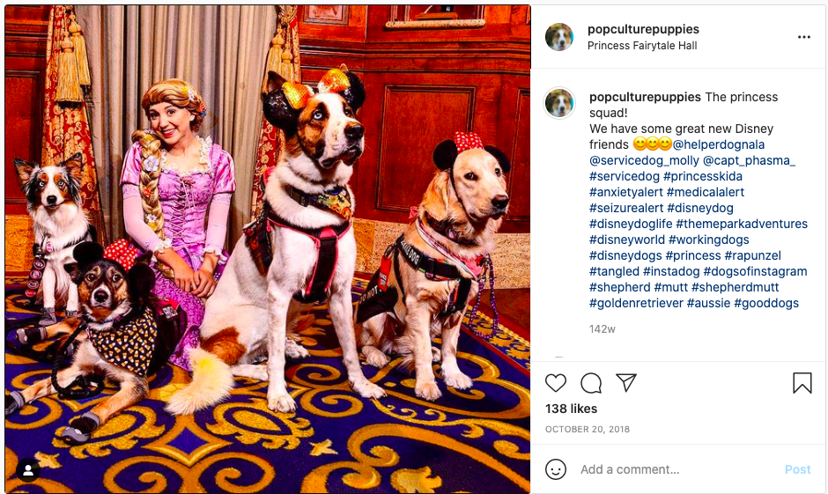Submit comment with Post button
Screen dimensions: 828x494
click(797, 469)
